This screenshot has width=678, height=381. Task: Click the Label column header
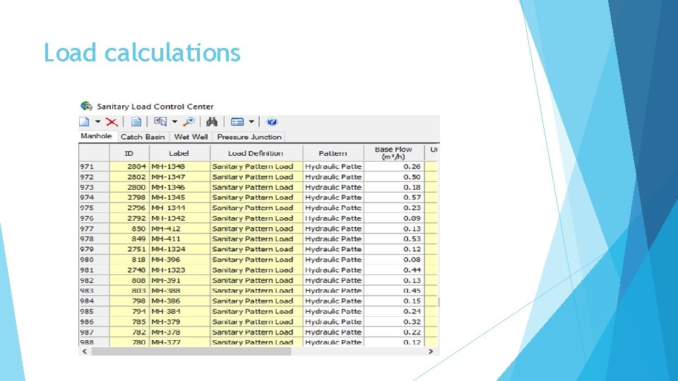[x=179, y=153]
